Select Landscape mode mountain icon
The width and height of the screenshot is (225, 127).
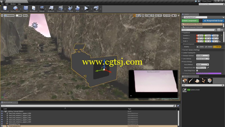click(x=197, y=81)
